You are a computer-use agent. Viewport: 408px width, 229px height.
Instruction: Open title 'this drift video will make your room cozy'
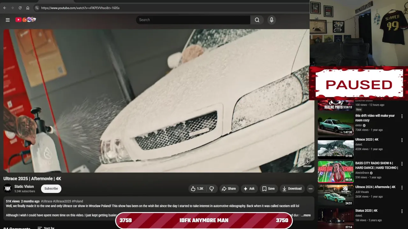tap(375, 118)
